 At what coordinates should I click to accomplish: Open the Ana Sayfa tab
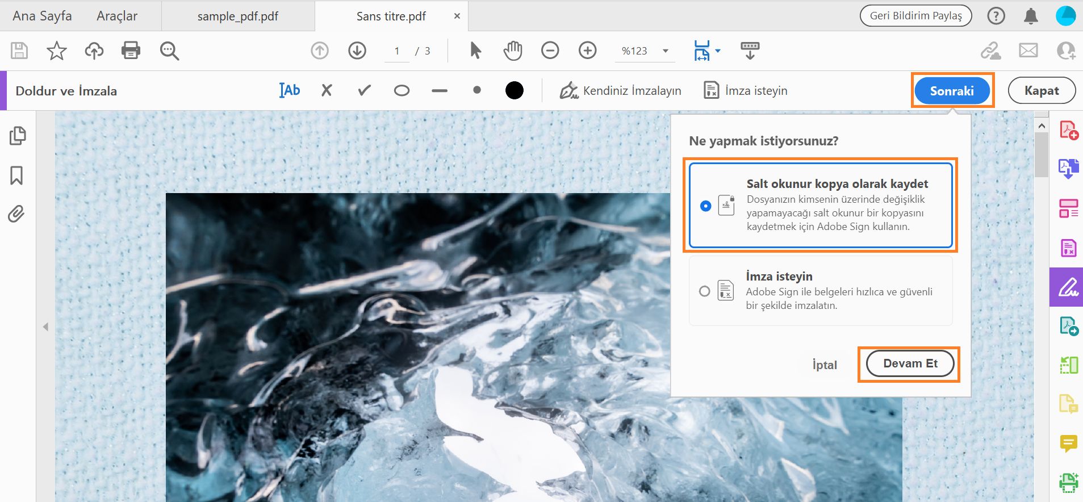[42, 16]
